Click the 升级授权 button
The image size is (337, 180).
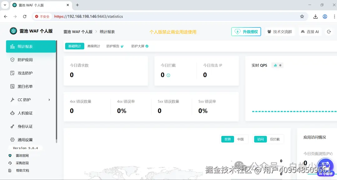pyautogui.click(x=246, y=32)
